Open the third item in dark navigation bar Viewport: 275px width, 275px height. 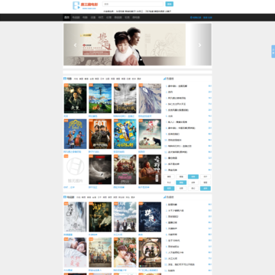[85, 18]
